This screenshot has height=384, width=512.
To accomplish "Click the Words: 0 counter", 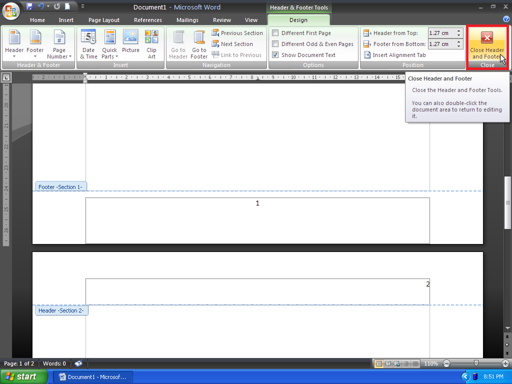I will (x=54, y=363).
